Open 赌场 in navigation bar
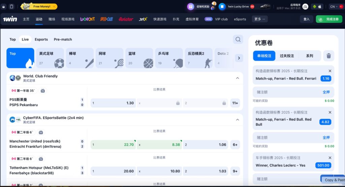The height and width of the screenshot is (187, 345). tap(52, 19)
